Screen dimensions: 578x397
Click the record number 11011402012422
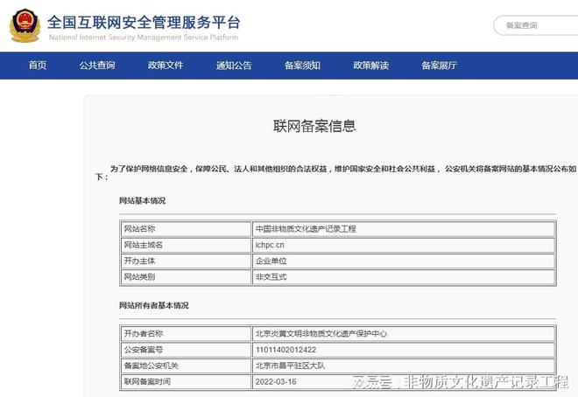285,350
